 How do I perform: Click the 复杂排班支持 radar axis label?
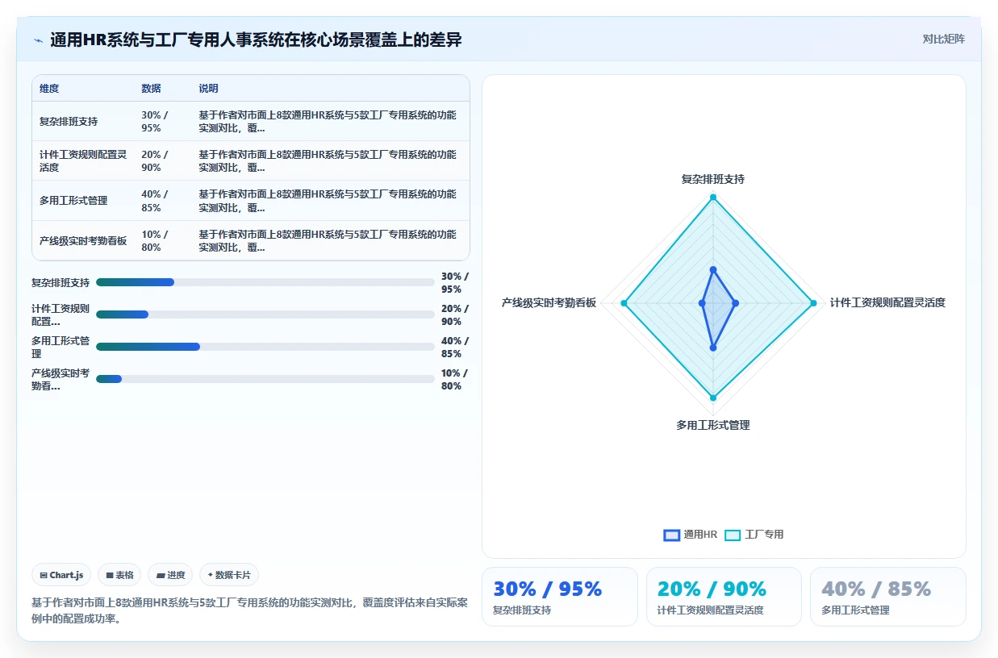(x=713, y=179)
